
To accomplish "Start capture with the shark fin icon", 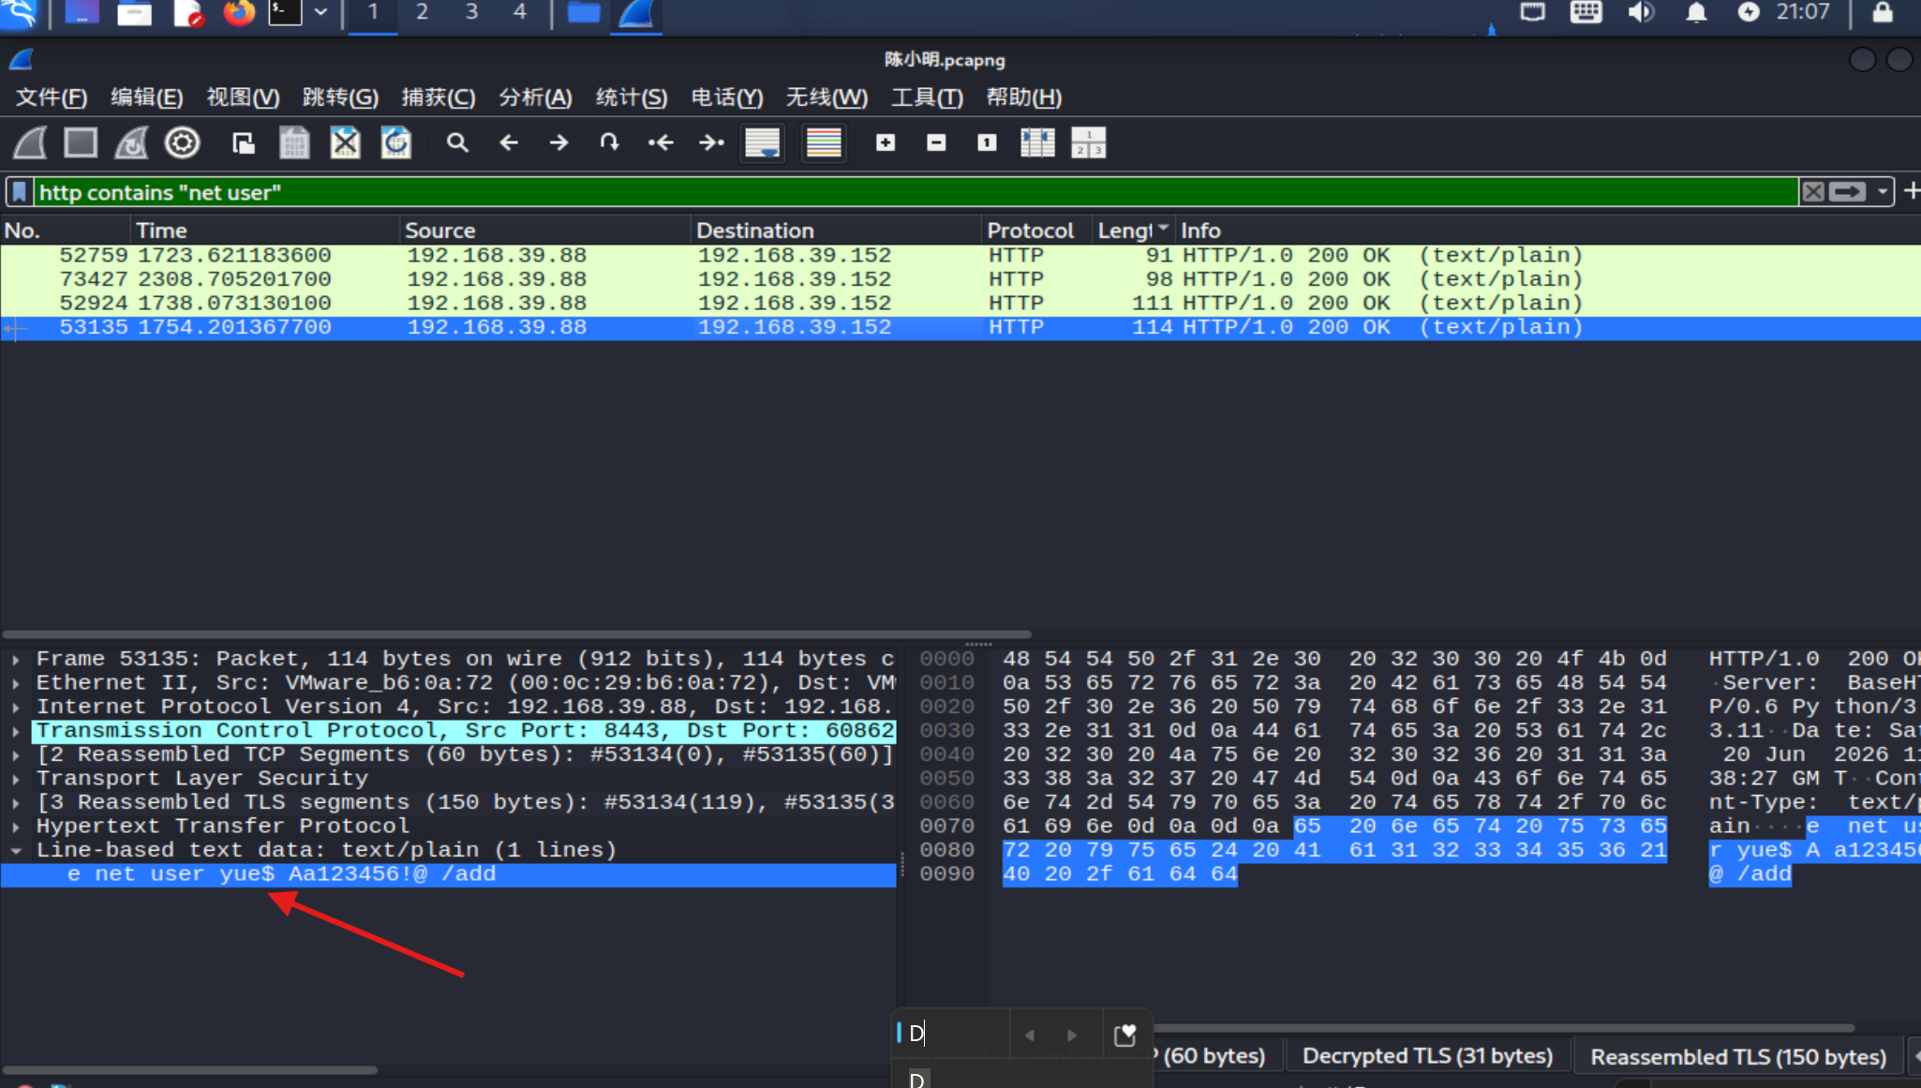I will click(x=30, y=143).
